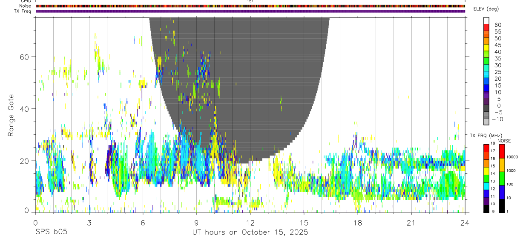The image size is (523, 241).
Task: Click the Noise strip label at top left
Action: coord(26,6)
